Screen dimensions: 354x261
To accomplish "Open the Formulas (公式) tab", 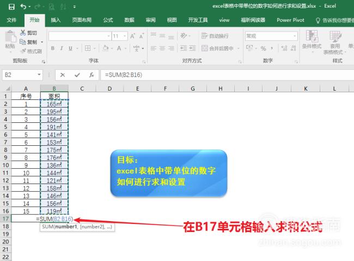I will [x=108, y=20].
